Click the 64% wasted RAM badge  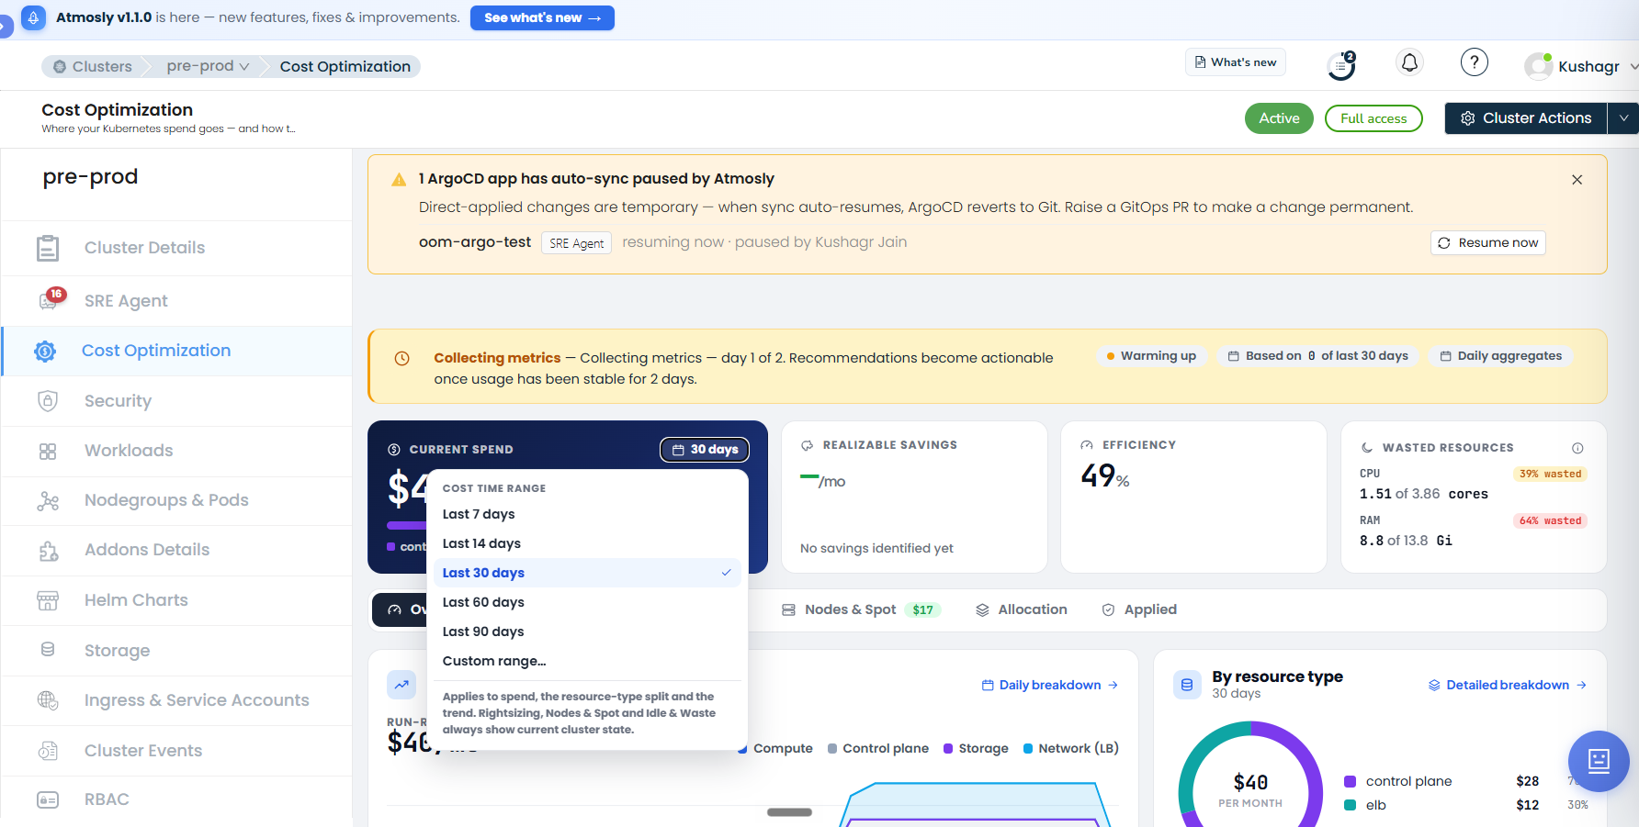pyautogui.click(x=1550, y=521)
